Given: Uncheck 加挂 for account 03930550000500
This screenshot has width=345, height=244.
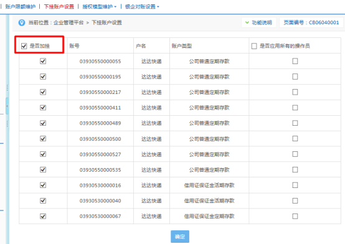Looking at the screenshot, I should click(x=43, y=139).
